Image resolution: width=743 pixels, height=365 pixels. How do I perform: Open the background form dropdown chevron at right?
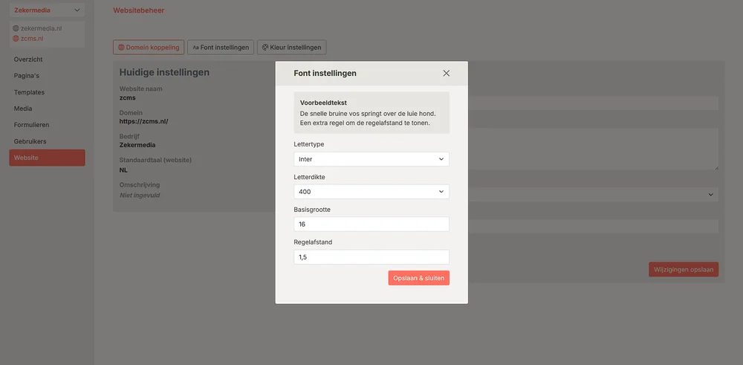[710, 194]
